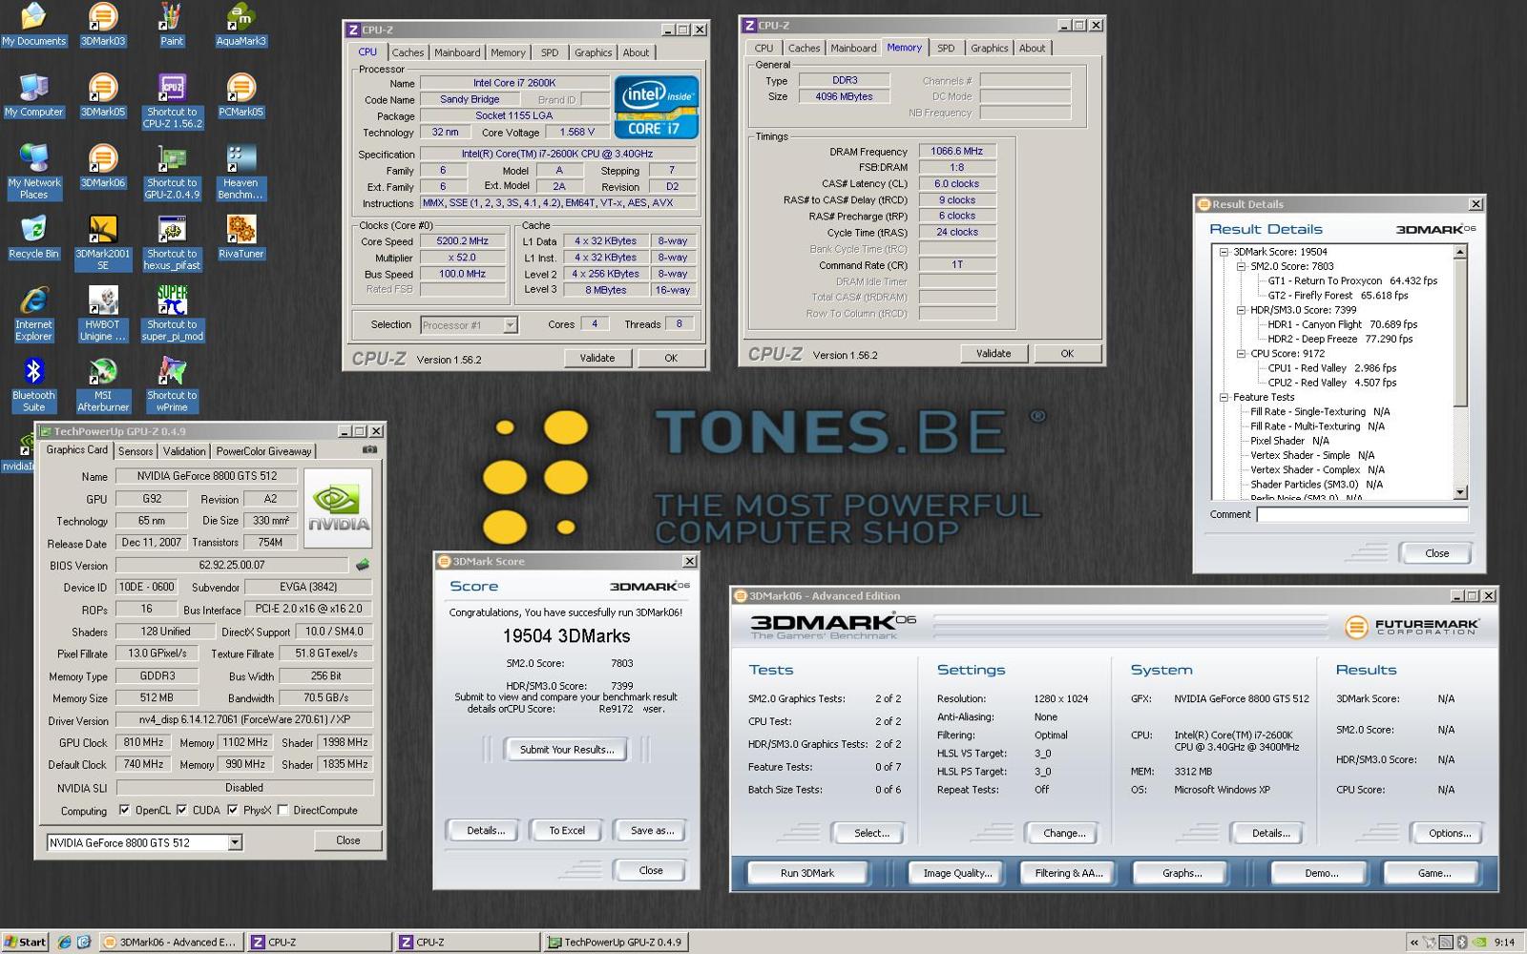Switch to 3DMark06 Advanced taskbar item

point(170,942)
